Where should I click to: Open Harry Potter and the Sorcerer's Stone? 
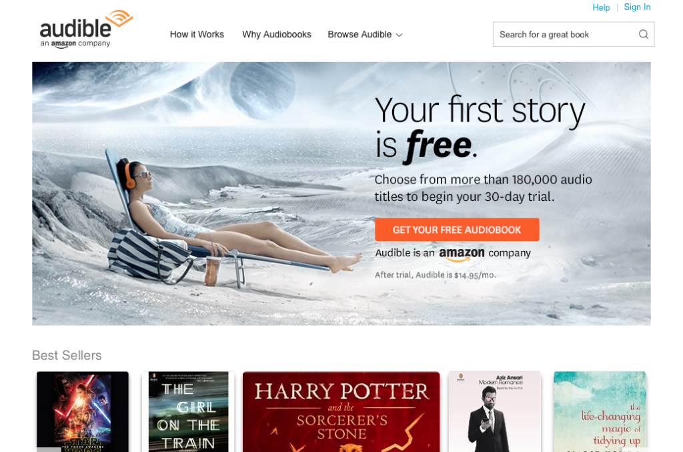(x=341, y=411)
